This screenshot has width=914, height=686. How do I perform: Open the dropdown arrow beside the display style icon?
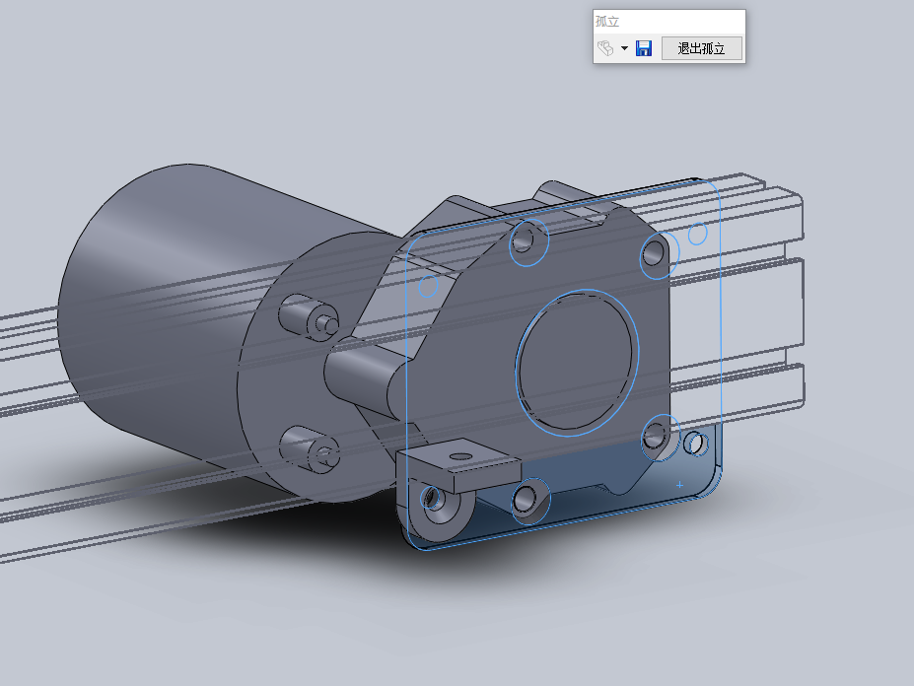(624, 48)
